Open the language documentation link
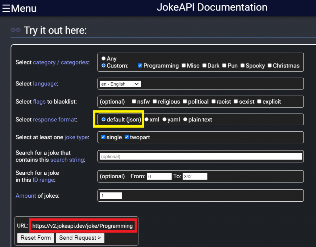The width and height of the screenshot is (316, 247). click(x=45, y=84)
